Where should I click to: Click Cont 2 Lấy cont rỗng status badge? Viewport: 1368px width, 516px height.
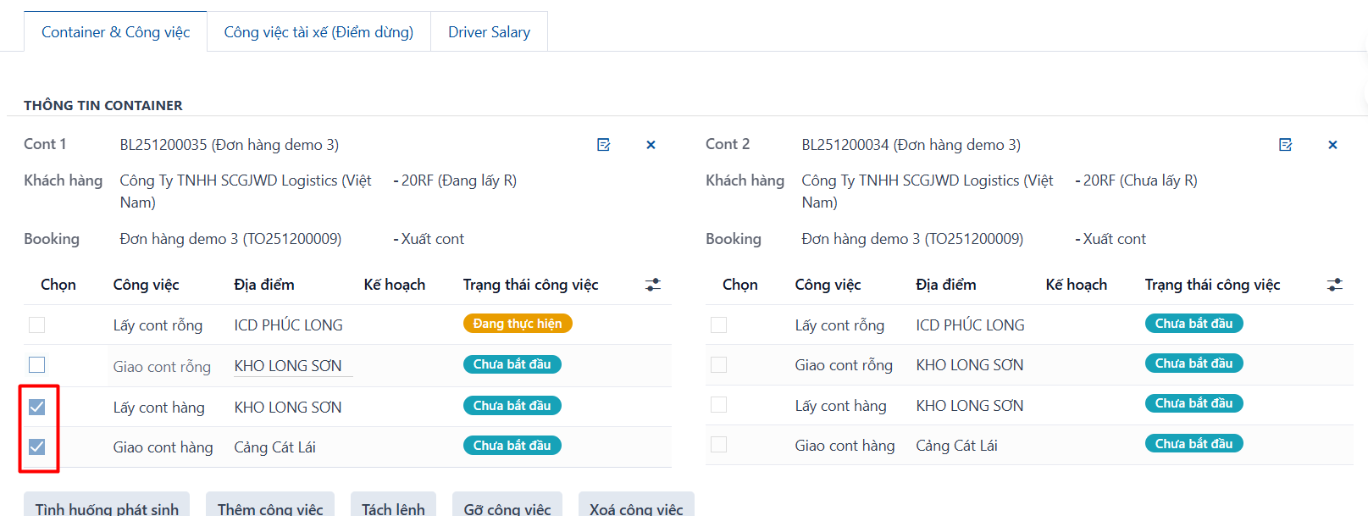pos(1194,324)
